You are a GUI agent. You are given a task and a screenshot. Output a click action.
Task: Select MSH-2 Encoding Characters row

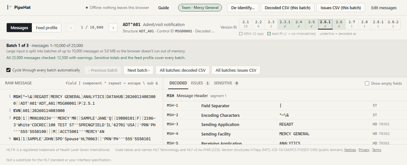tap(285, 115)
